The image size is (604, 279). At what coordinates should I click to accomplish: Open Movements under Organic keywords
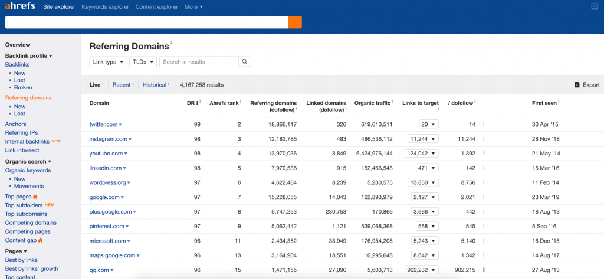pos(29,187)
